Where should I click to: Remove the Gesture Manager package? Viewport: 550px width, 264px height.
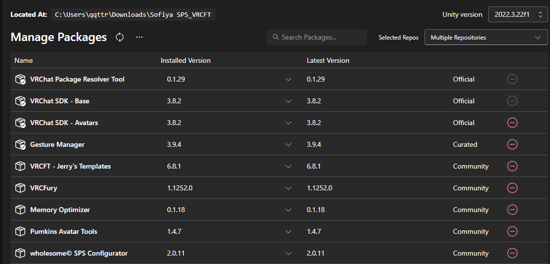point(512,144)
